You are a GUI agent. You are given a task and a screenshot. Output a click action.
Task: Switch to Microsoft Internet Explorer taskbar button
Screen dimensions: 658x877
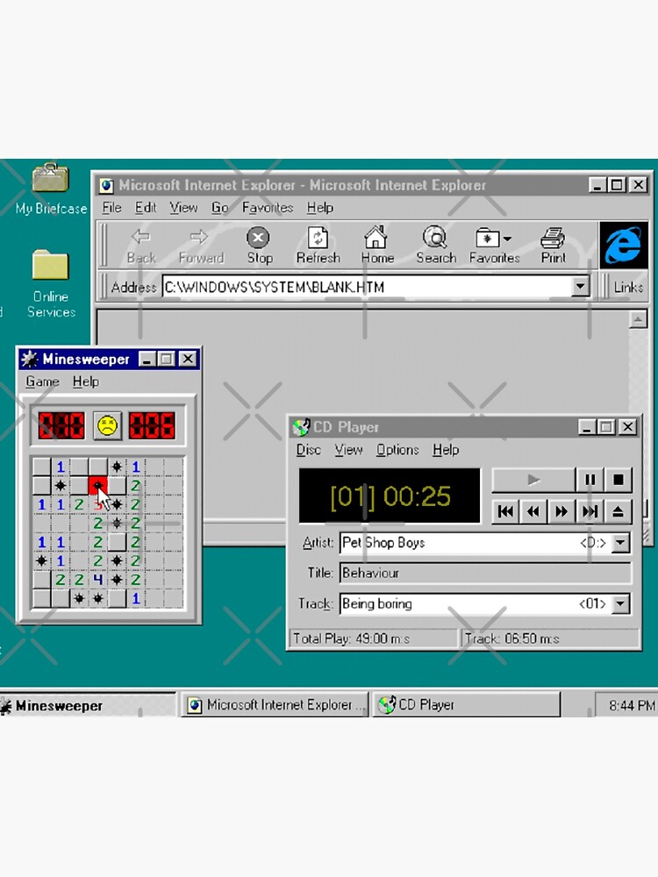click(x=275, y=705)
